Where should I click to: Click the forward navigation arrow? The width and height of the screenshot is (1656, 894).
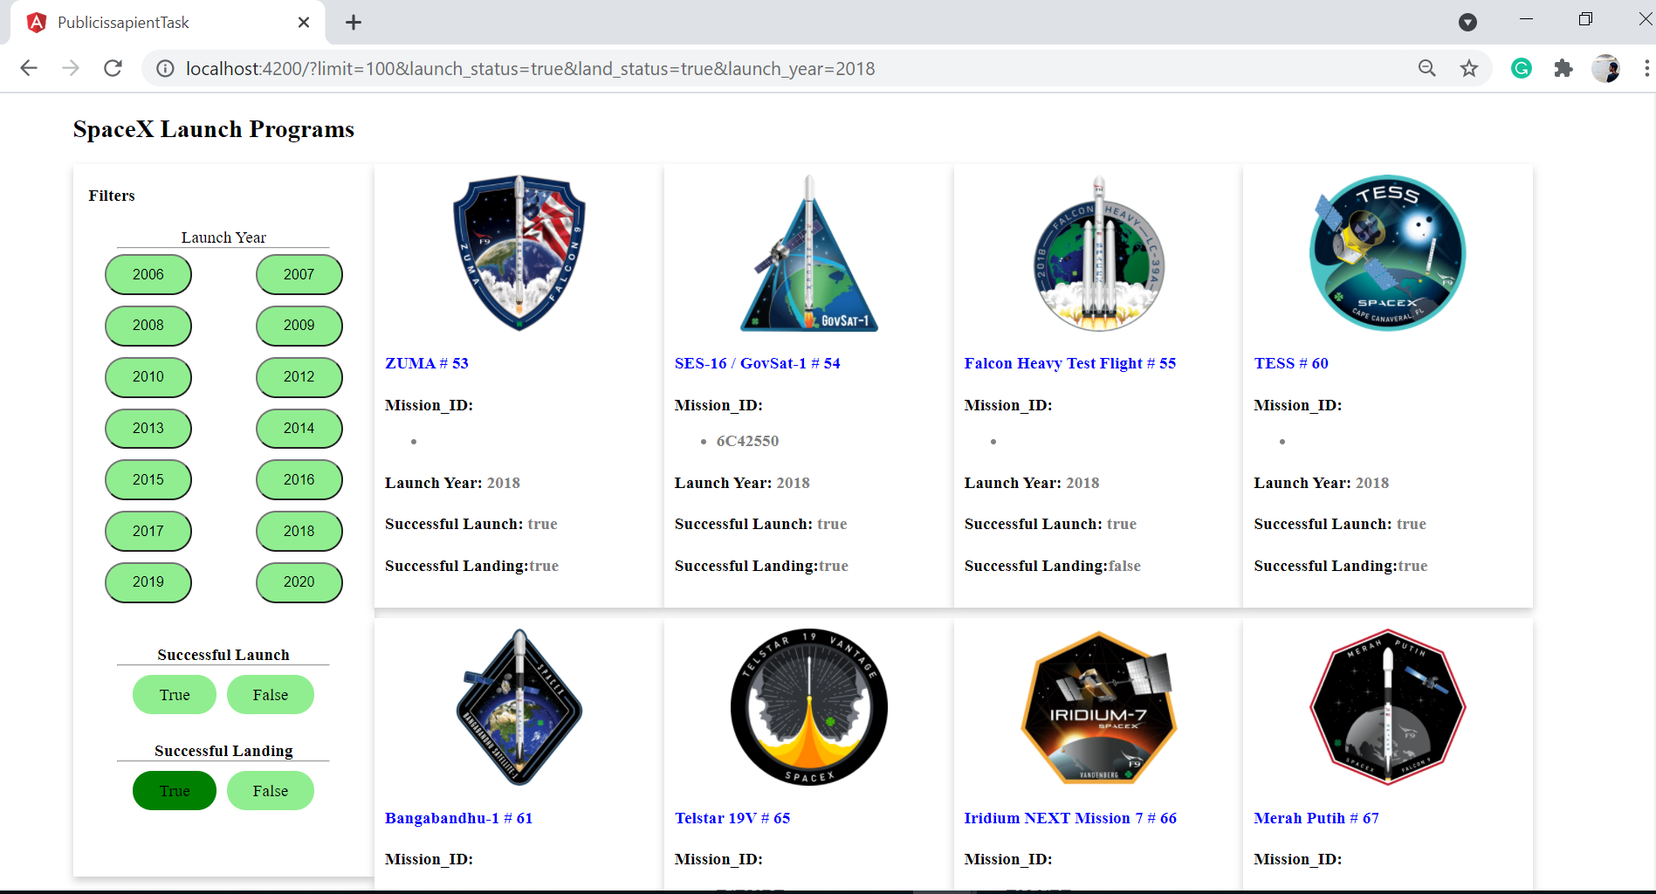[x=71, y=68]
